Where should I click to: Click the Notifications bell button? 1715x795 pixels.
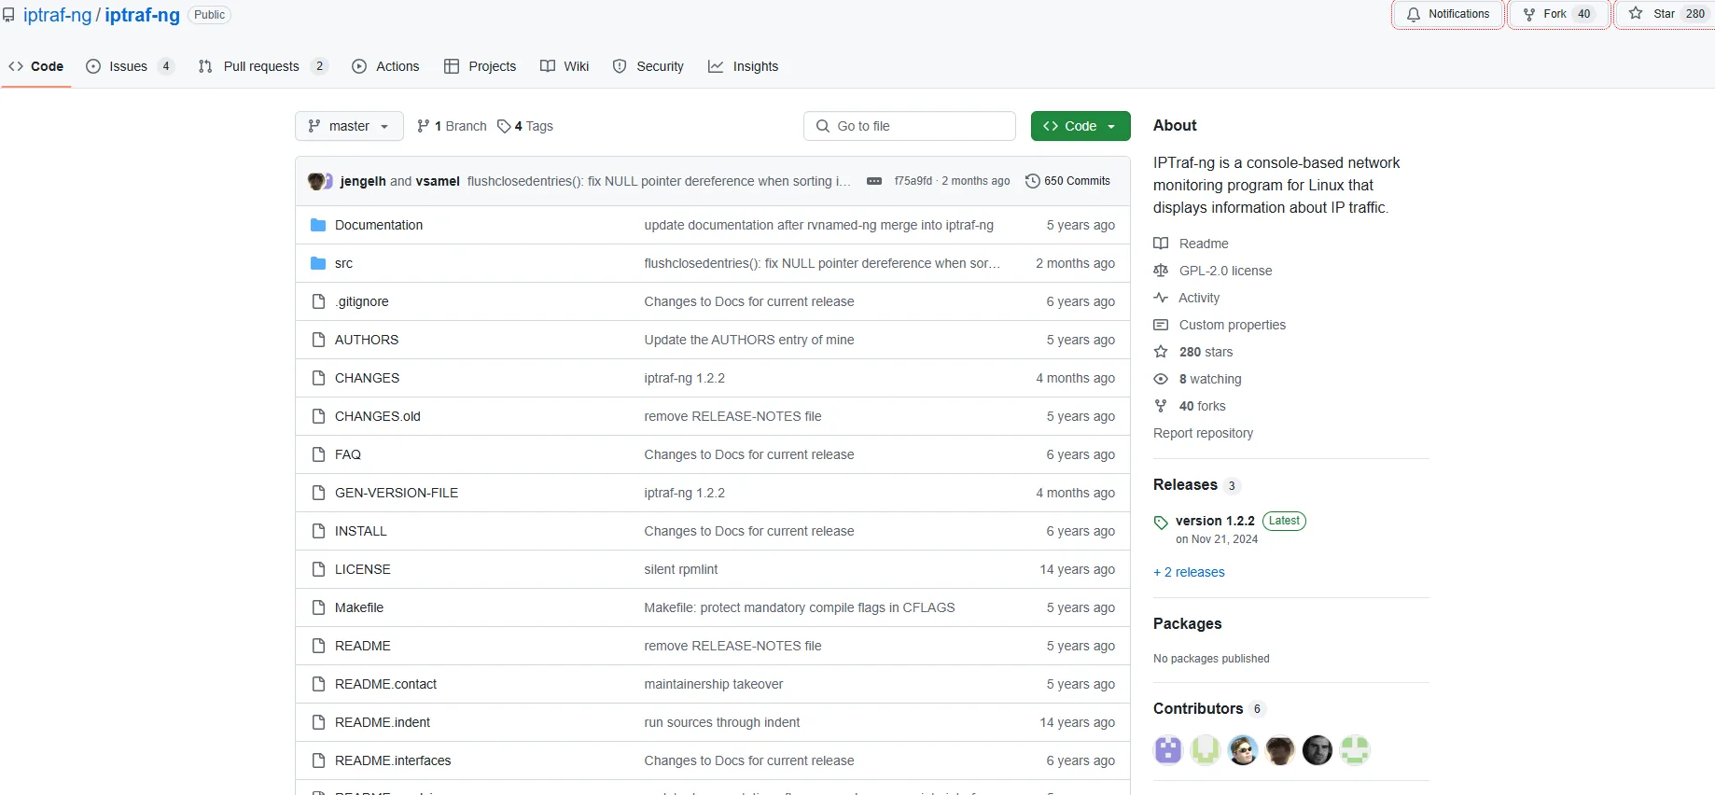point(1448,14)
